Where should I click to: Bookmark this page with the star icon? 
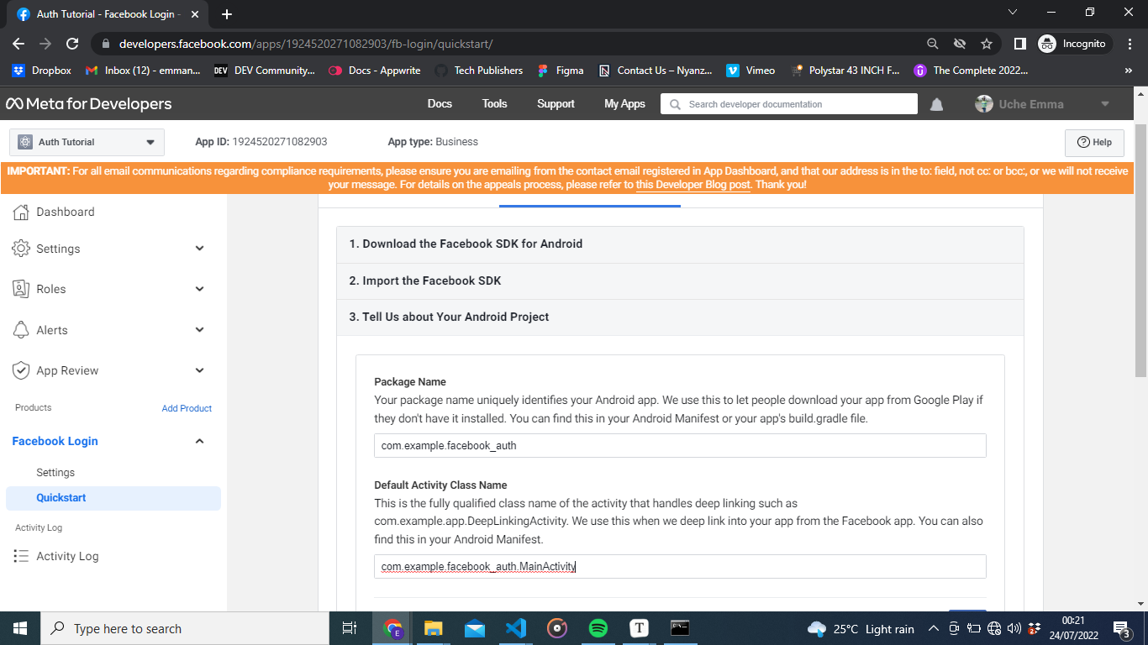pos(987,44)
